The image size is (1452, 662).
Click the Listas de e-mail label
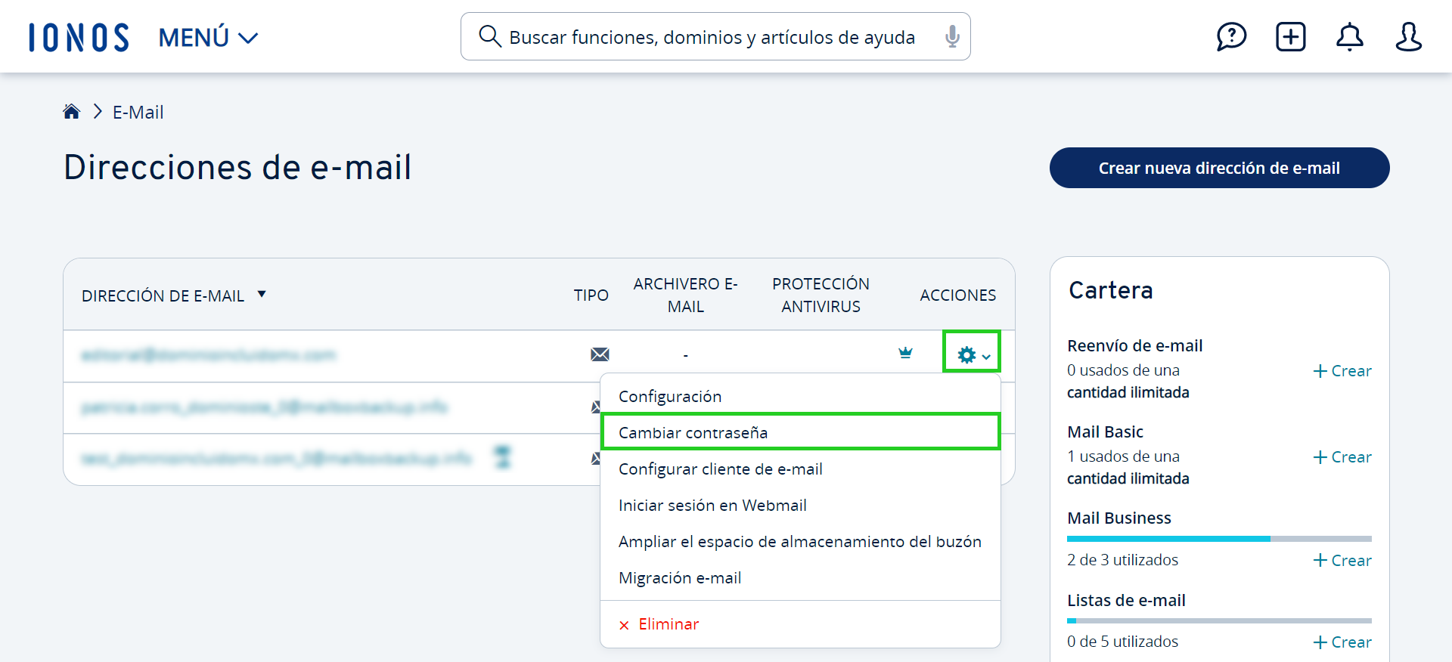tap(1126, 601)
